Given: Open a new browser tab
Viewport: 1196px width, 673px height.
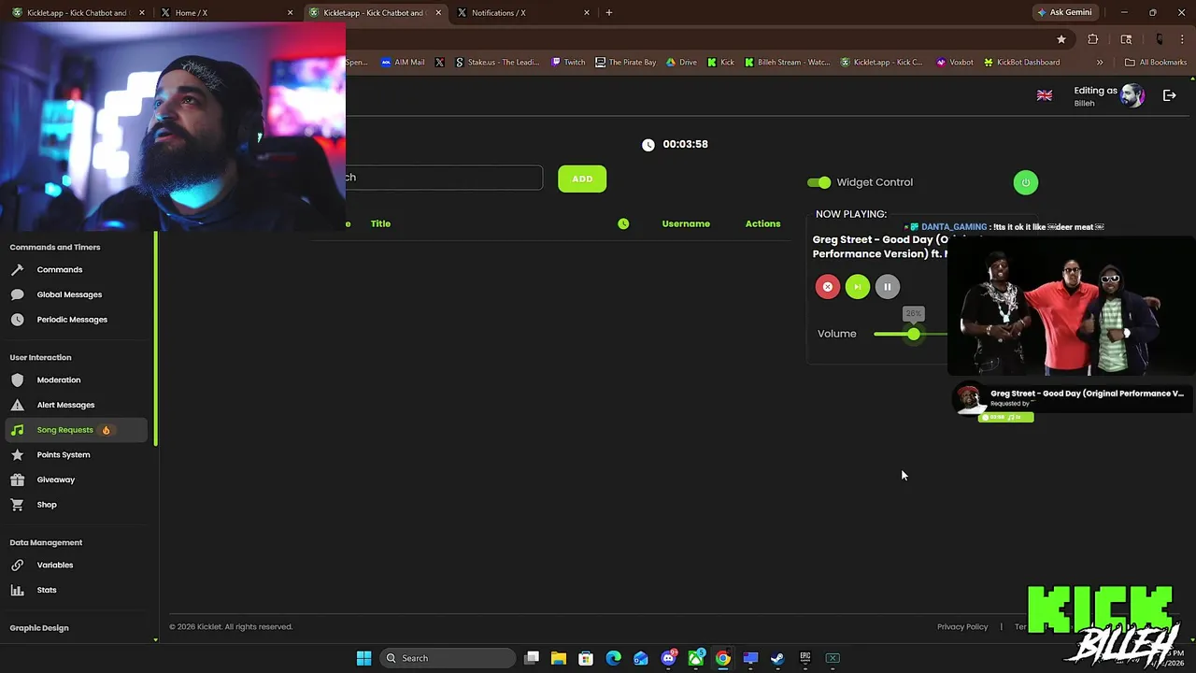Looking at the screenshot, I should click(609, 13).
